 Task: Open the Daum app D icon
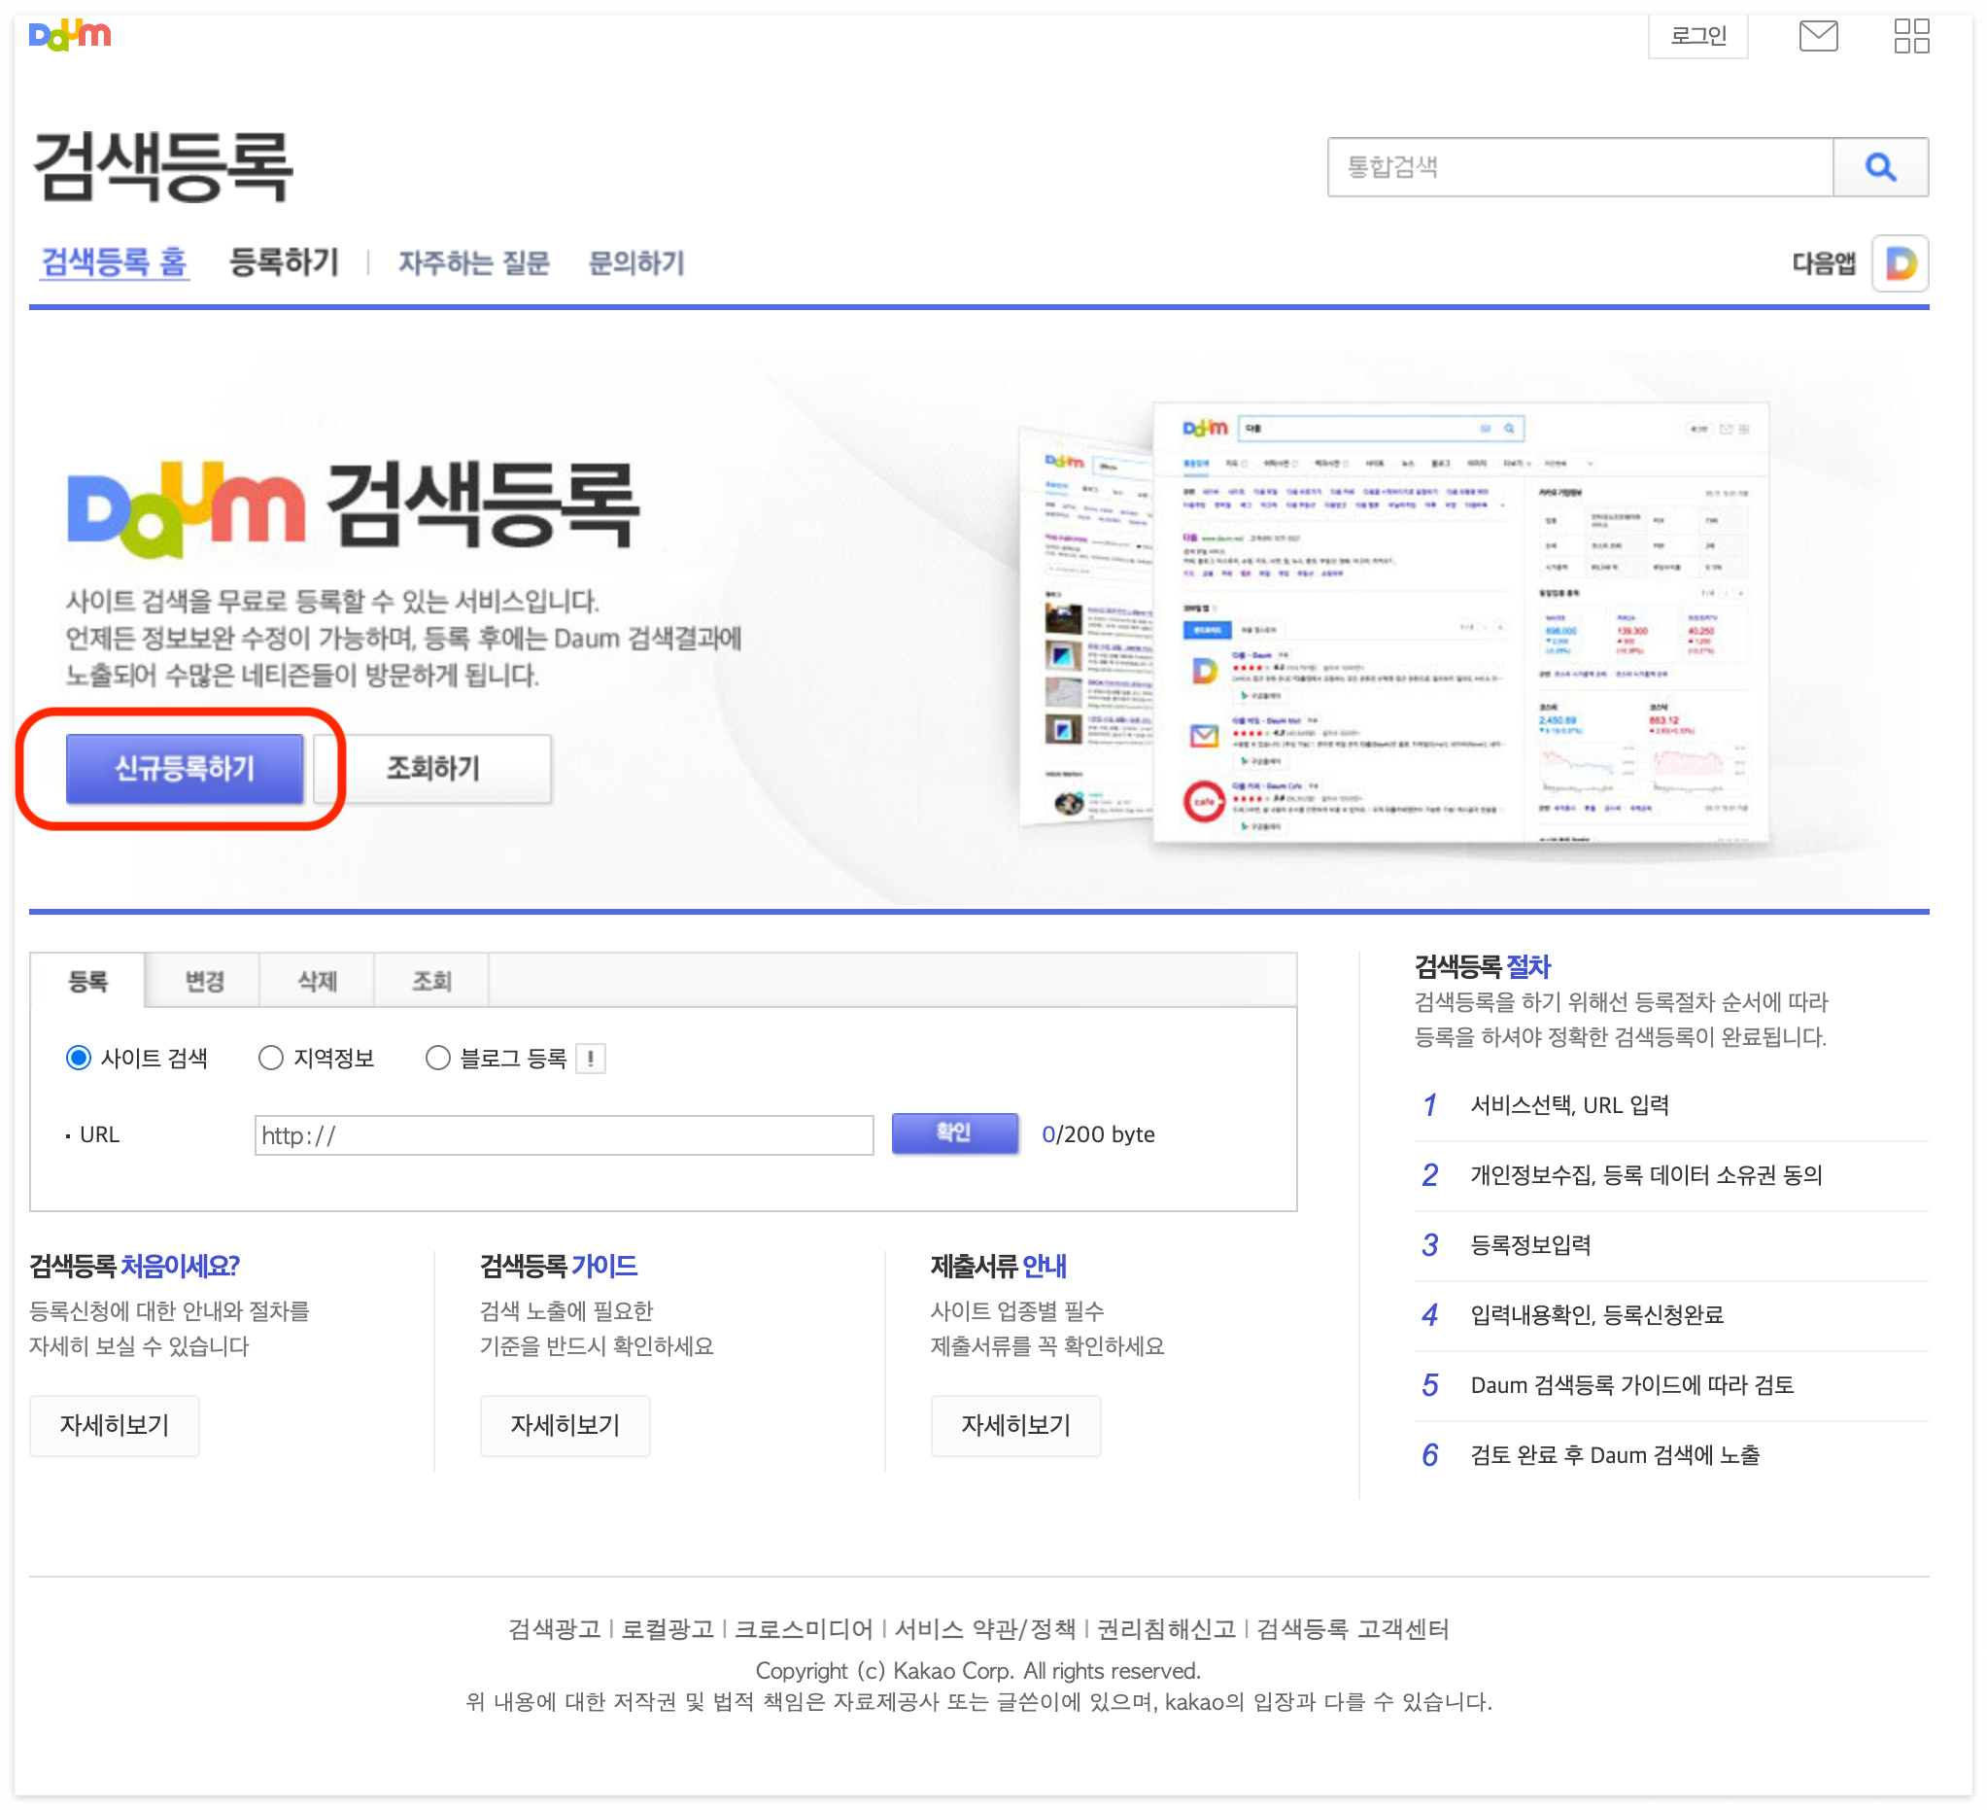(x=1900, y=263)
